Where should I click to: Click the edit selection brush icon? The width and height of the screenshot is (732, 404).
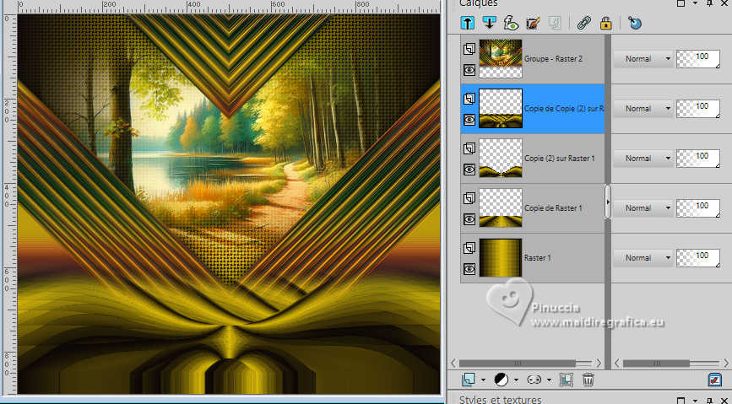(x=533, y=23)
